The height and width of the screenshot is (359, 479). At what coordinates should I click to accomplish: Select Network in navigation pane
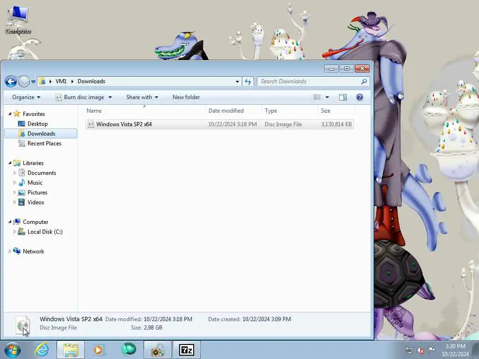click(33, 251)
